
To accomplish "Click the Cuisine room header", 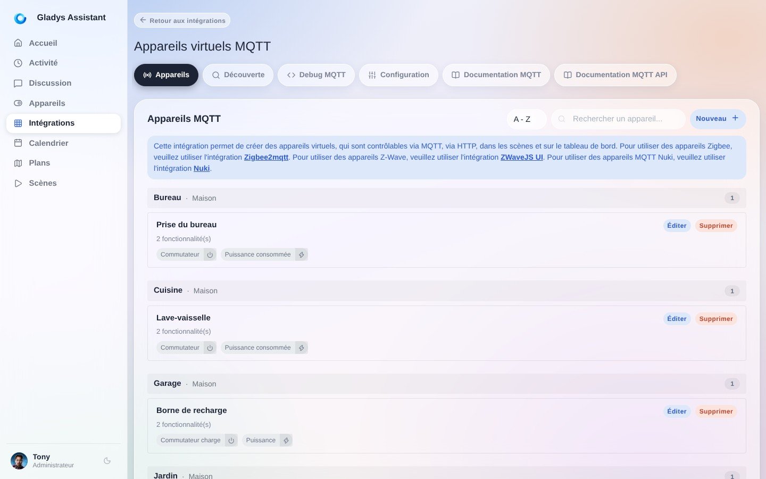I will click(x=447, y=291).
